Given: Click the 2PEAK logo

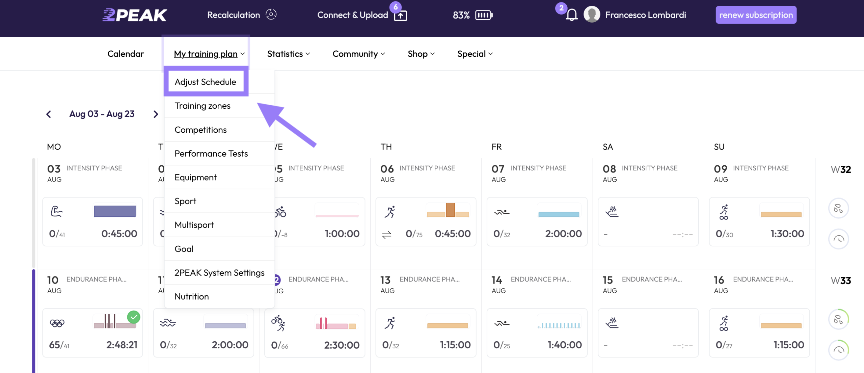Looking at the screenshot, I should pyautogui.click(x=135, y=15).
